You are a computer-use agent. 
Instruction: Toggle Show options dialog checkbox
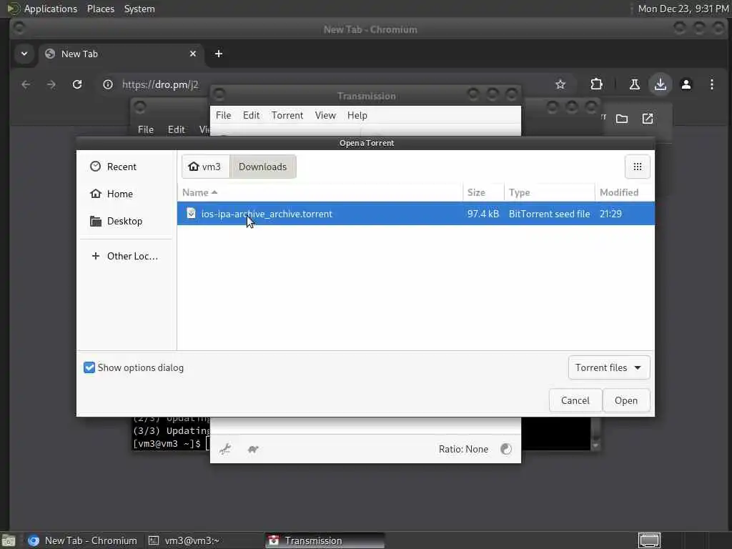click(x=89, y=368)
